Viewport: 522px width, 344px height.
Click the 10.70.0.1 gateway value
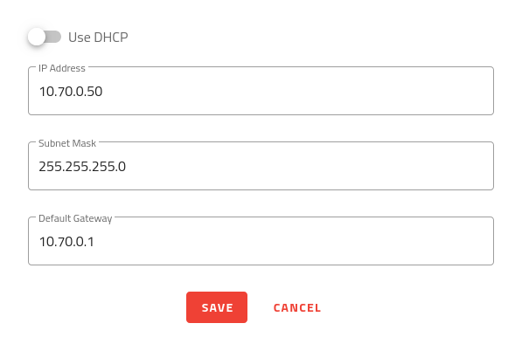pyautogui.click(x=66, y=242)
